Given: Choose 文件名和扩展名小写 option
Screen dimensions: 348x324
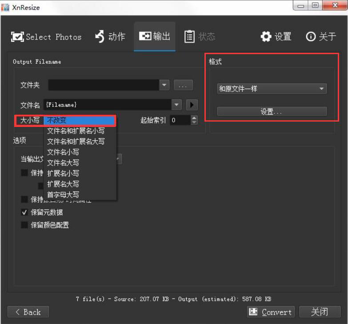Looking at the screenshot, I should 80,131.
